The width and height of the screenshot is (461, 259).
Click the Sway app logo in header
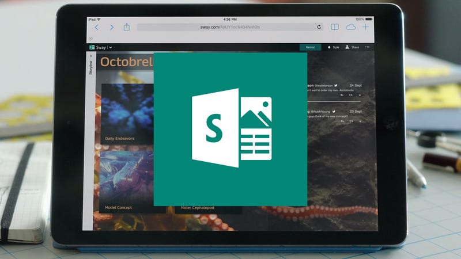coord(92,47)
